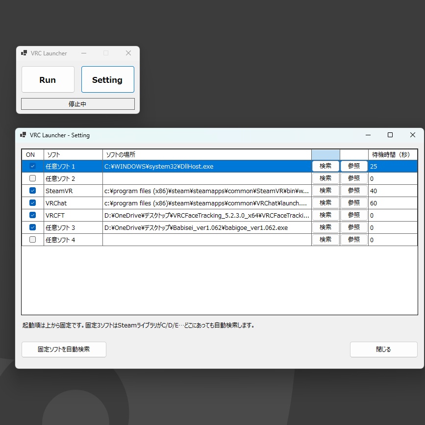Click the VRChat launch path cell
Image resolution: width=425 pixels, height=425 pixels.
(207, 203)
